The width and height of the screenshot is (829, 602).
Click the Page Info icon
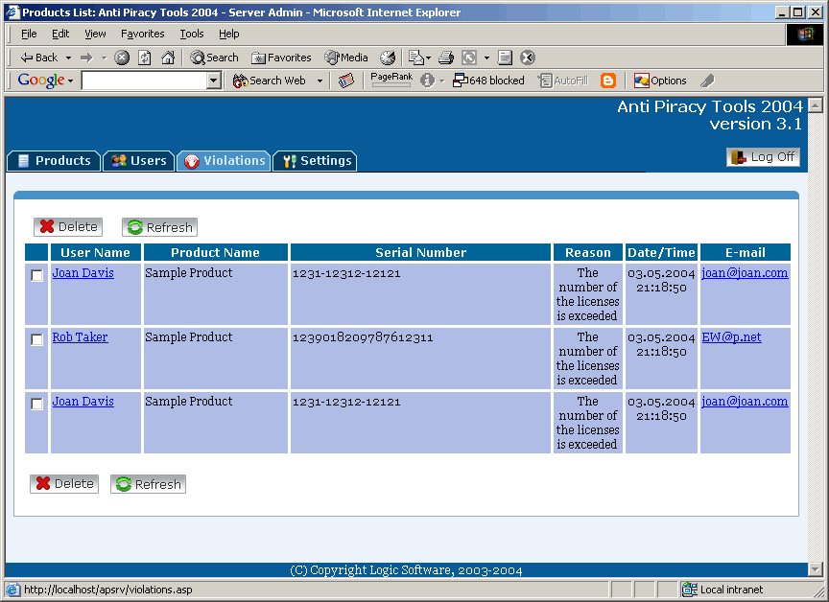point(427,81)
